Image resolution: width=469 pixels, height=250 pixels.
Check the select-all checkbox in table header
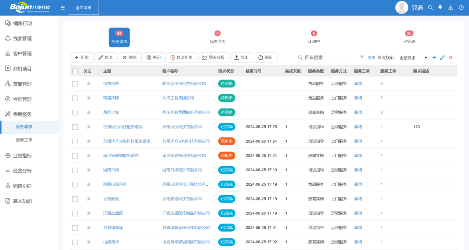point(75,71)
